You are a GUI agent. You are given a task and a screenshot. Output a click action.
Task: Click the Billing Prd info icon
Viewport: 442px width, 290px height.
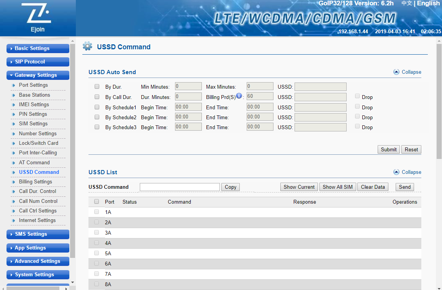239,96
